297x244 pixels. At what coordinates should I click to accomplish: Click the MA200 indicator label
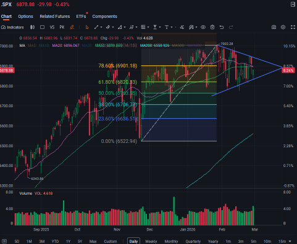[x=155, y=46]
